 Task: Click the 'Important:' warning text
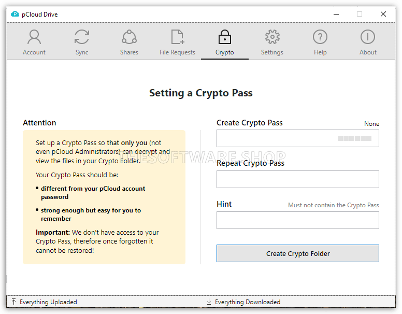tap(52, 232)
